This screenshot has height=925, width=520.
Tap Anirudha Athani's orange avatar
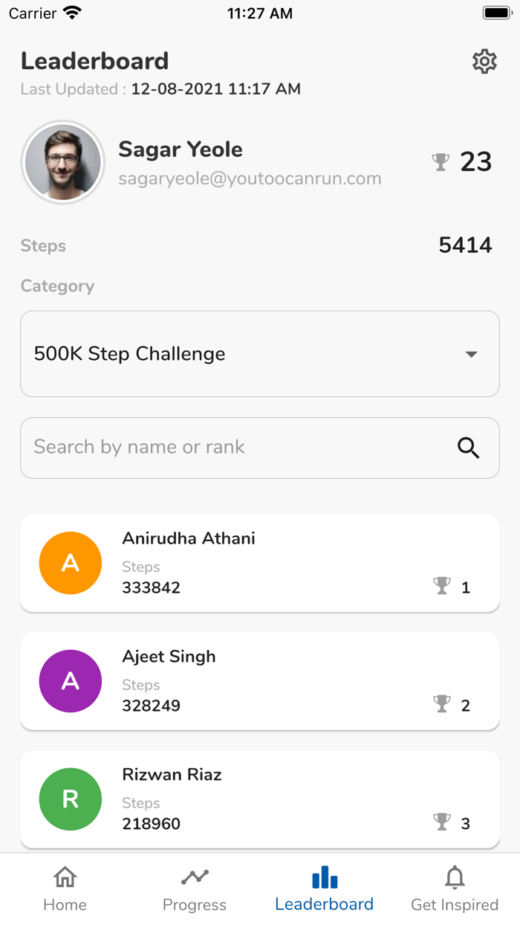click(70, 563)
